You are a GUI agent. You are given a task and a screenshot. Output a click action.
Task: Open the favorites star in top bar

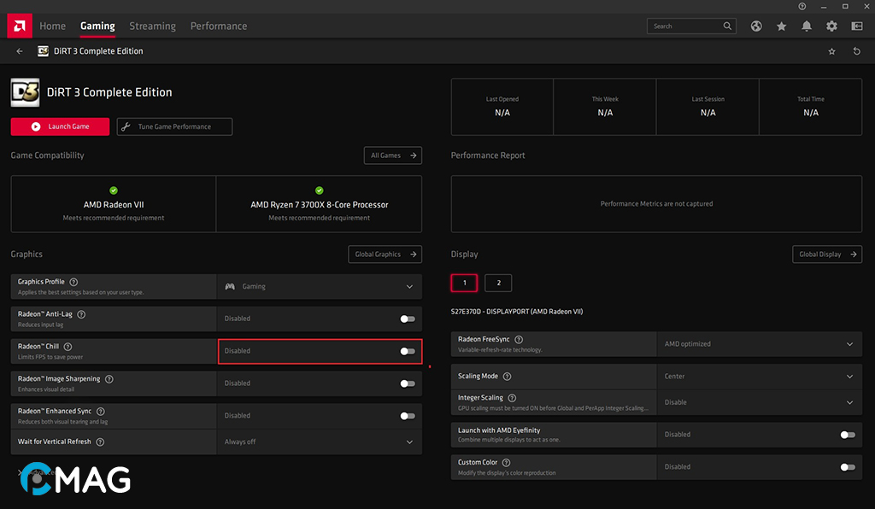pos(781,26)
